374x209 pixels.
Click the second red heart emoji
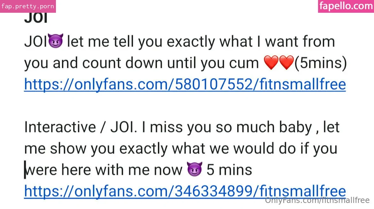click(286, 63)
